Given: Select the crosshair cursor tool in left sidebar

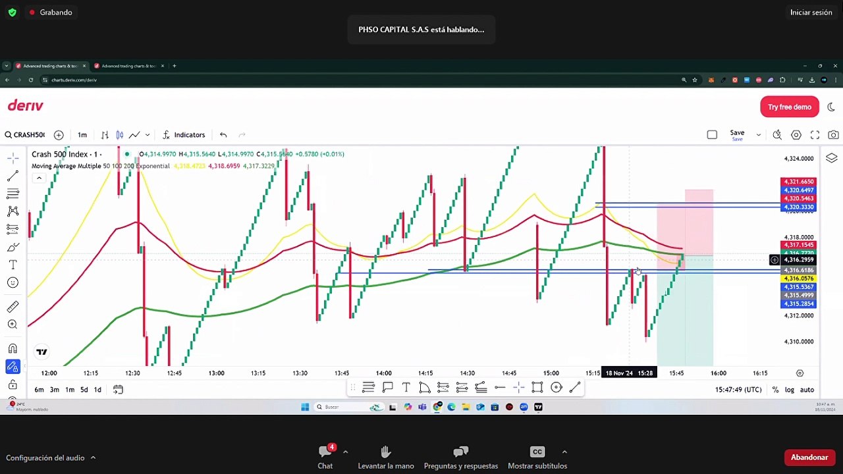Looking at the screenshot, I should (13, 159).
